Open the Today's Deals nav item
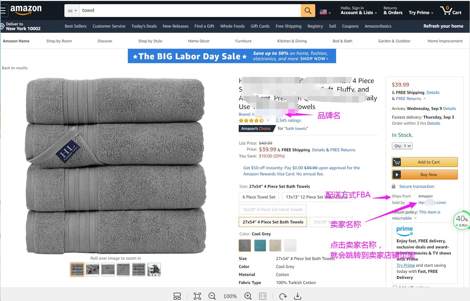 (144, 26)
